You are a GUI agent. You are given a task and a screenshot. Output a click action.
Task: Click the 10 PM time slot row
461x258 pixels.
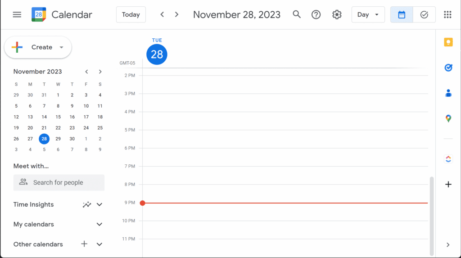[x=285, y=230]
